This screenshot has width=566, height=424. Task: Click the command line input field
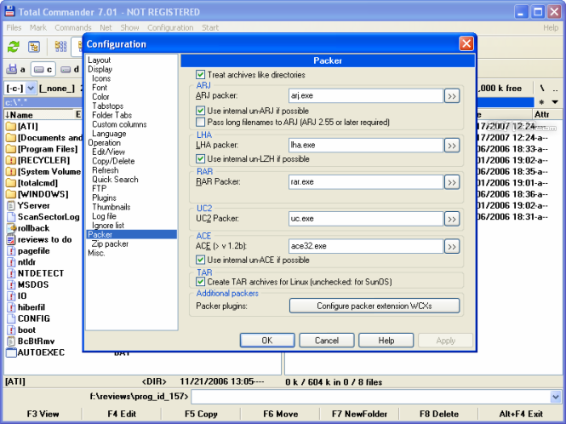pyautogui.click(x=371, y=397)
